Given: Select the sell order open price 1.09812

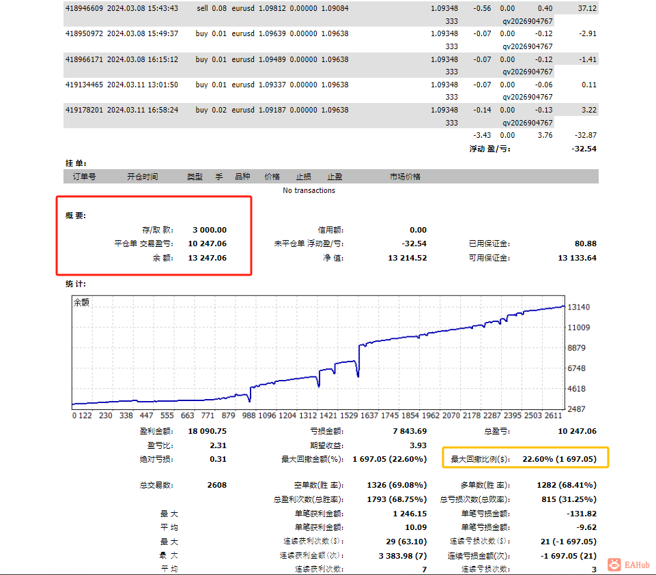Looking at the screenshot, I should coord(272,8).
